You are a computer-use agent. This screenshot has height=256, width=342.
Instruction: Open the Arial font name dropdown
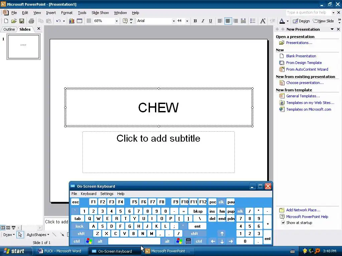point(174,21)
